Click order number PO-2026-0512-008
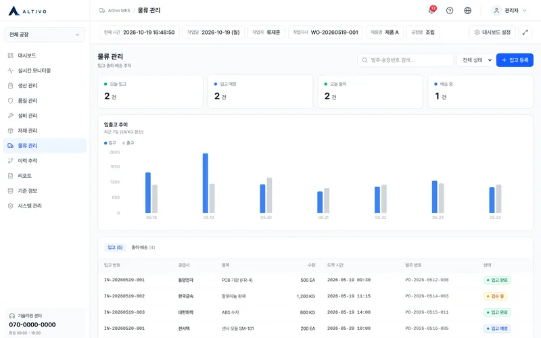Viewport: 541px width, 338px height. coord(427,280)
